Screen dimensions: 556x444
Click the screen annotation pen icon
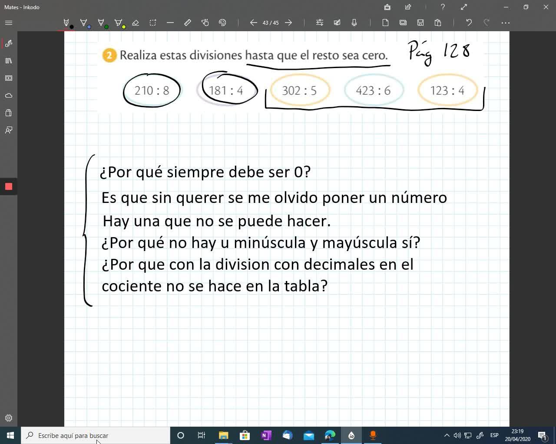337,23
